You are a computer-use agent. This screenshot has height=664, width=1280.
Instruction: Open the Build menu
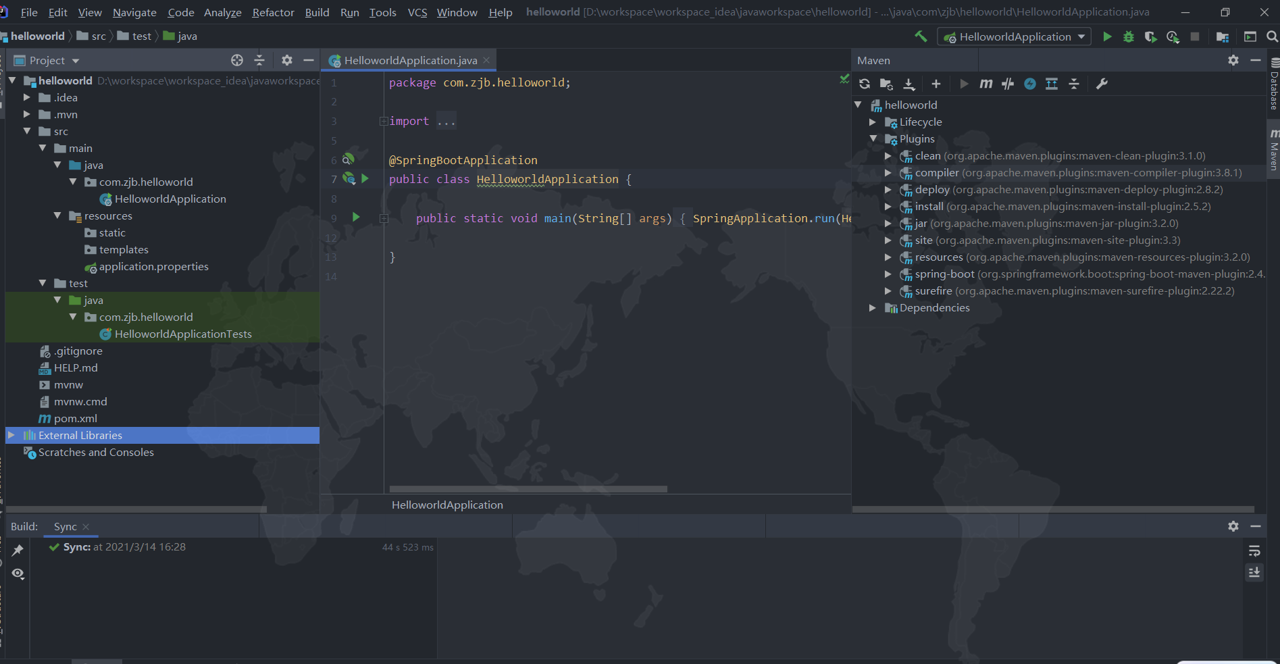pos(317,12)
